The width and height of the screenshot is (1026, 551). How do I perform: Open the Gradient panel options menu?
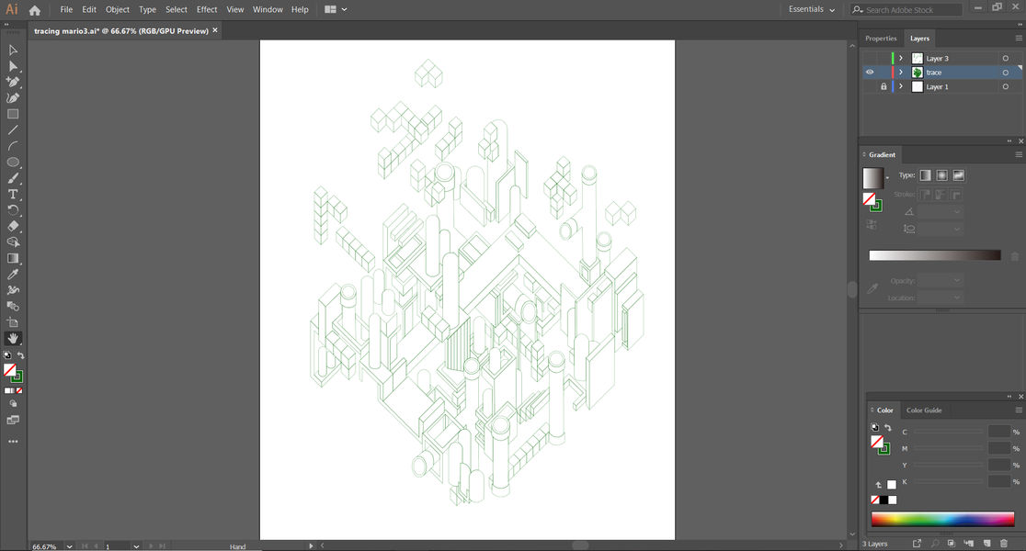(1019, 155)
